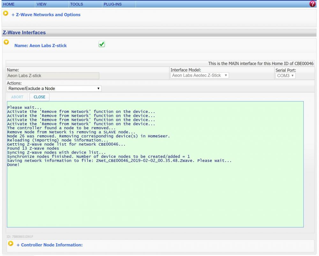Open the Interface Model dropdown
Viewport: 319px width, 256px height.
pos(200,76)
